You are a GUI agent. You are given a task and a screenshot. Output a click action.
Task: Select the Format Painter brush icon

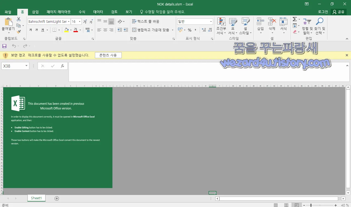click(19, 32)
